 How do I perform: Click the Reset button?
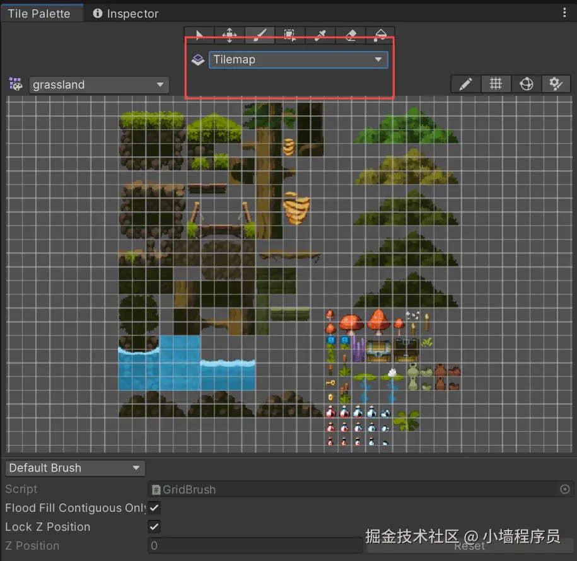pos(469,546)
